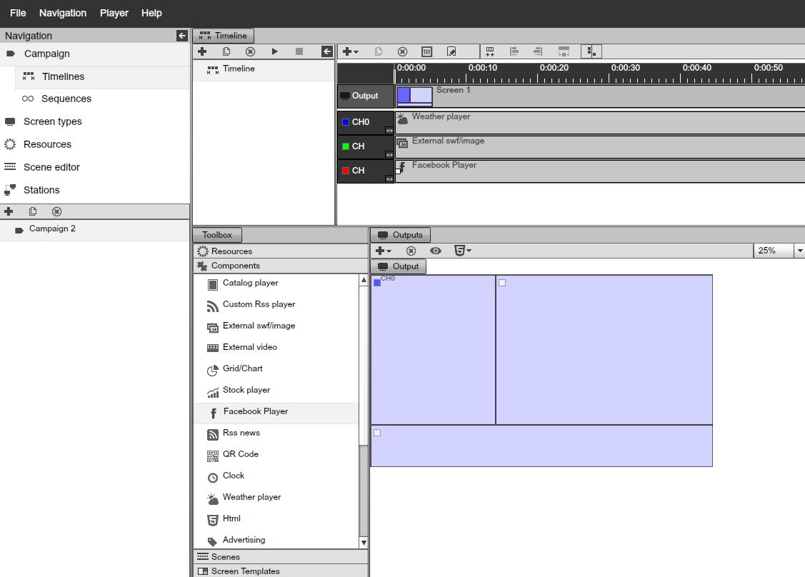Click the red channel color swatch
The width and height of the screenshot is (805, 577).
pos(346,171)
